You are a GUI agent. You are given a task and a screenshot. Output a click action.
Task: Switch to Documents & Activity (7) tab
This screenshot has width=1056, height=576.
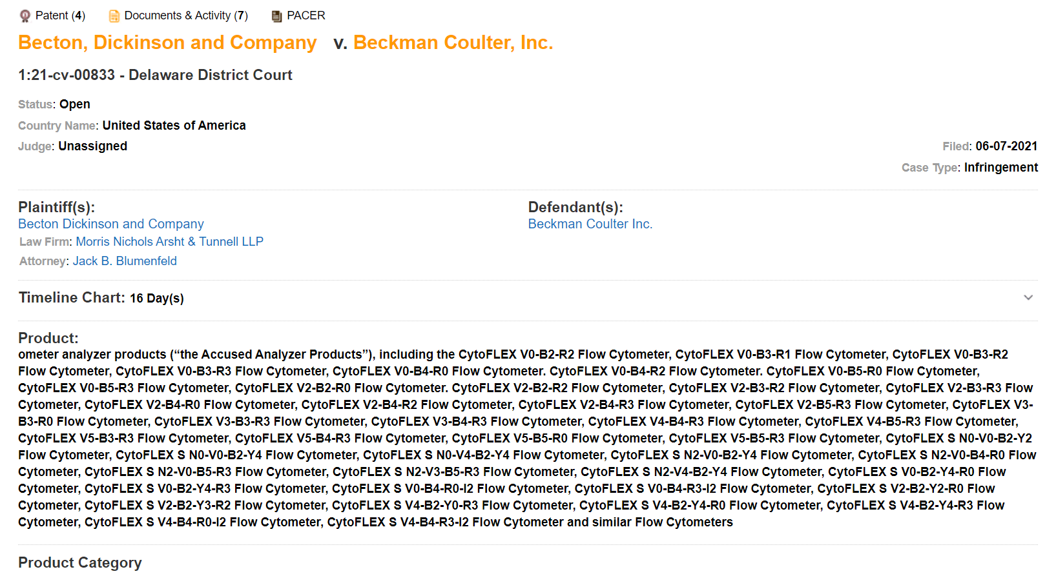coord(186,15)
